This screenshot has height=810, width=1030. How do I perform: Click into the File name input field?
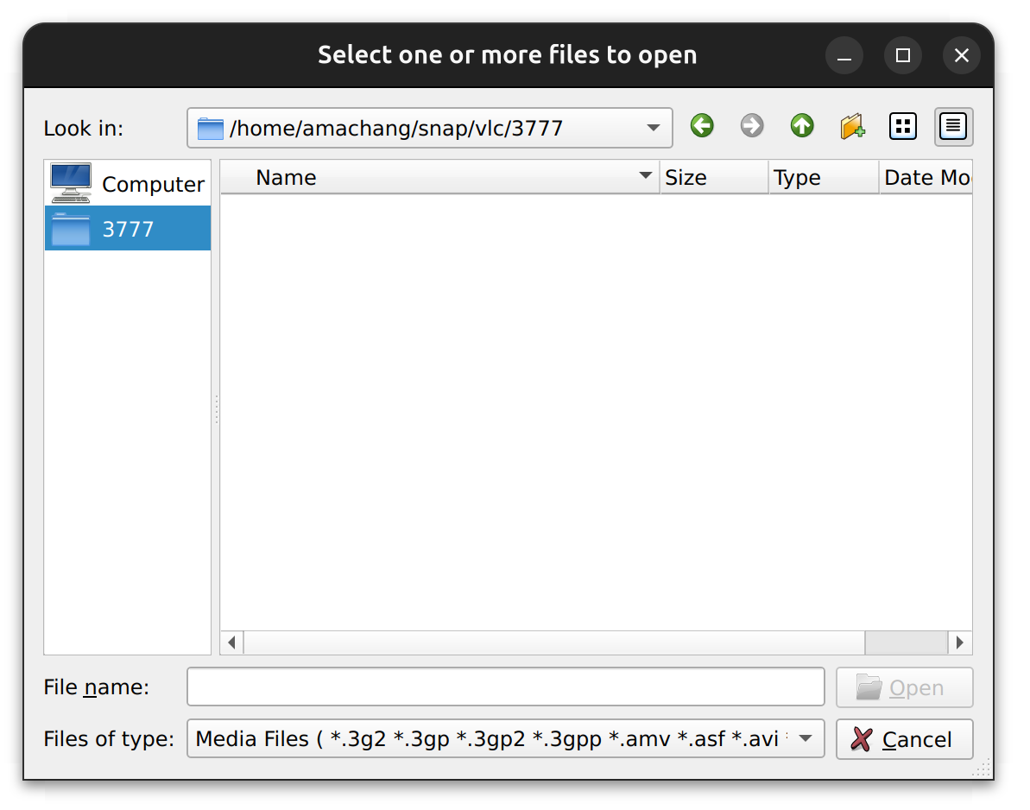505,687
